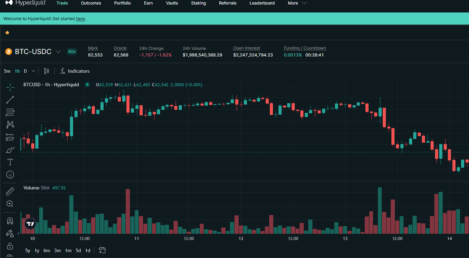Click the Mark price label

click(93, 48)
